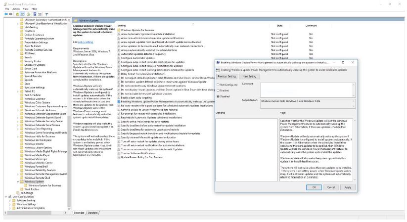
Task: Expand the Software Settings tree node
Action: [x=11, y=200]
